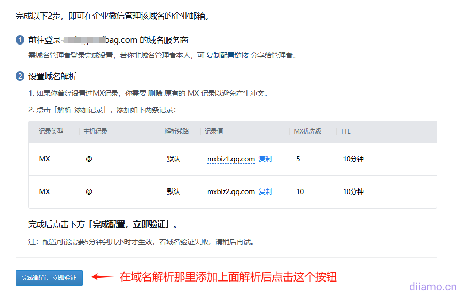This screenshot has height=296, width=464.
Task: Click the red arrow pointing at verify button
Action: click(102, 277)
